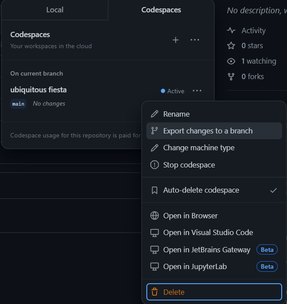Image resolution: width=287 pixels, height=304 pixels.
Task: Delete the codespace
Action: 214,292
